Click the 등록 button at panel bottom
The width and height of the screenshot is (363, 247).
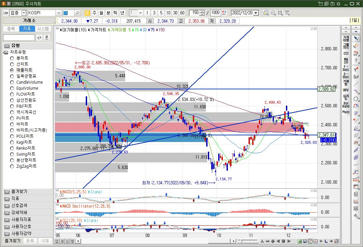coord(30,241)
